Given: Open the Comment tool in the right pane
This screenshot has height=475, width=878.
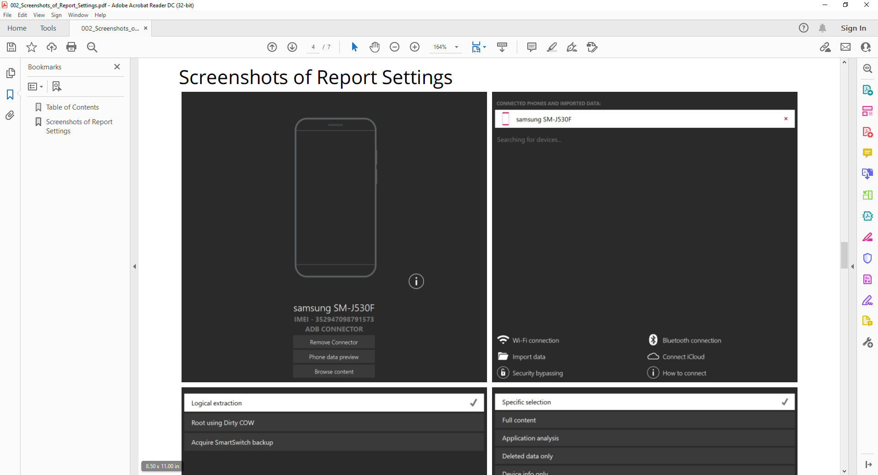Looking at the screenshot, I should point(867,153).
